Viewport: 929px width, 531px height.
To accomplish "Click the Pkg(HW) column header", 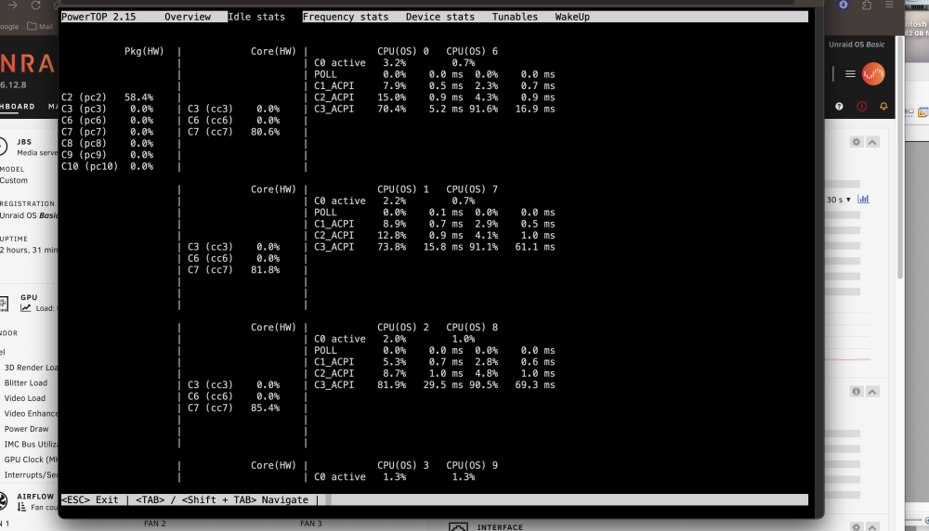I will [144, 51].
